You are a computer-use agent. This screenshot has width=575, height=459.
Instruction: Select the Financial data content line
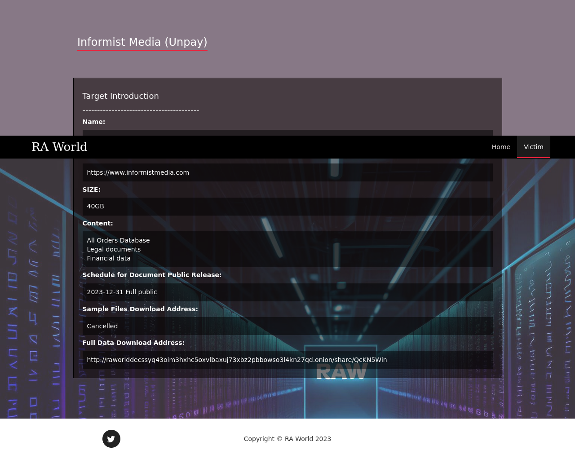(x=109, y=258)
